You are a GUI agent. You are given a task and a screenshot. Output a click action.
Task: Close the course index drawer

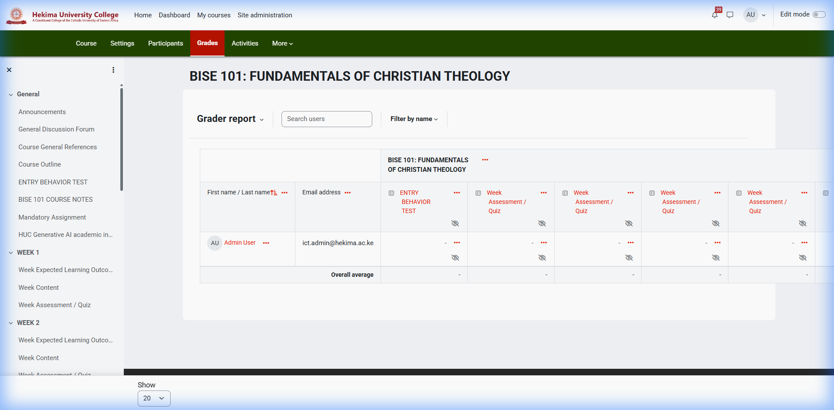coord(9,70)
